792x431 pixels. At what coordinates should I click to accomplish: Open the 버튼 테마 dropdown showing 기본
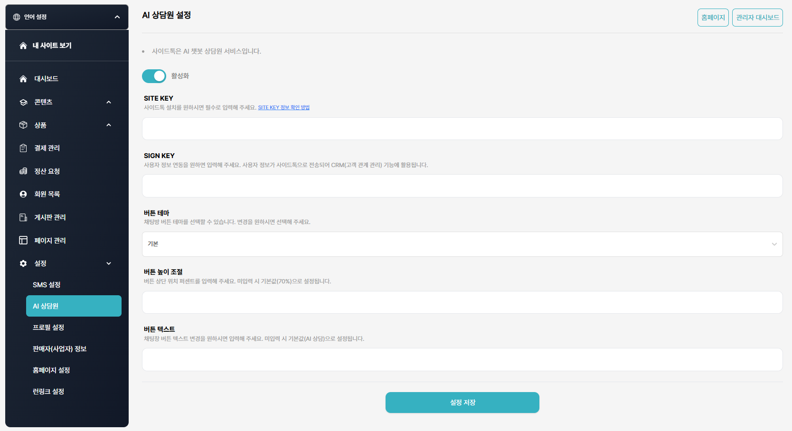click(x=462, y=244)
